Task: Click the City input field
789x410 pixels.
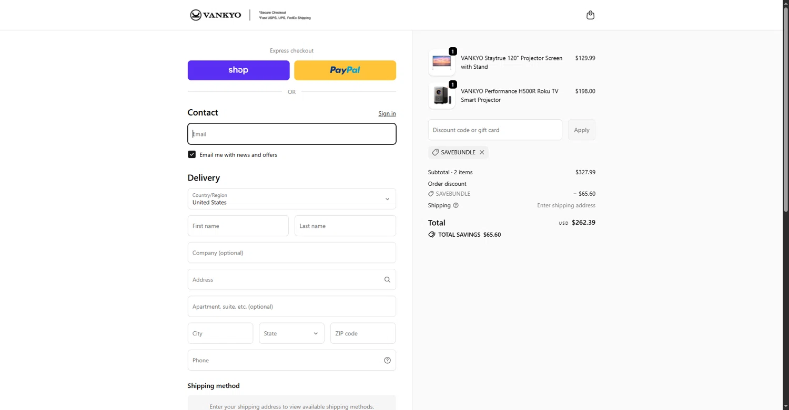Action: click(x=220, y=333)
